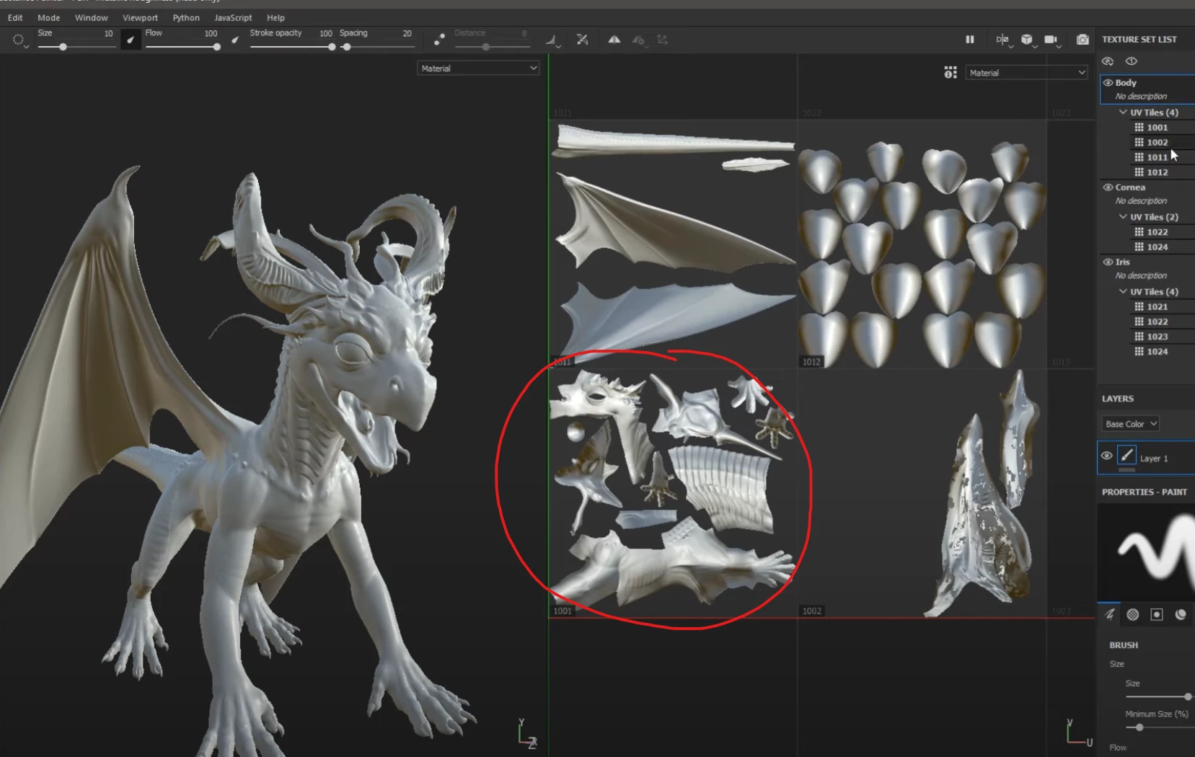
Task: Open the camera selection menu
Action: click(x=1051, y=40)
